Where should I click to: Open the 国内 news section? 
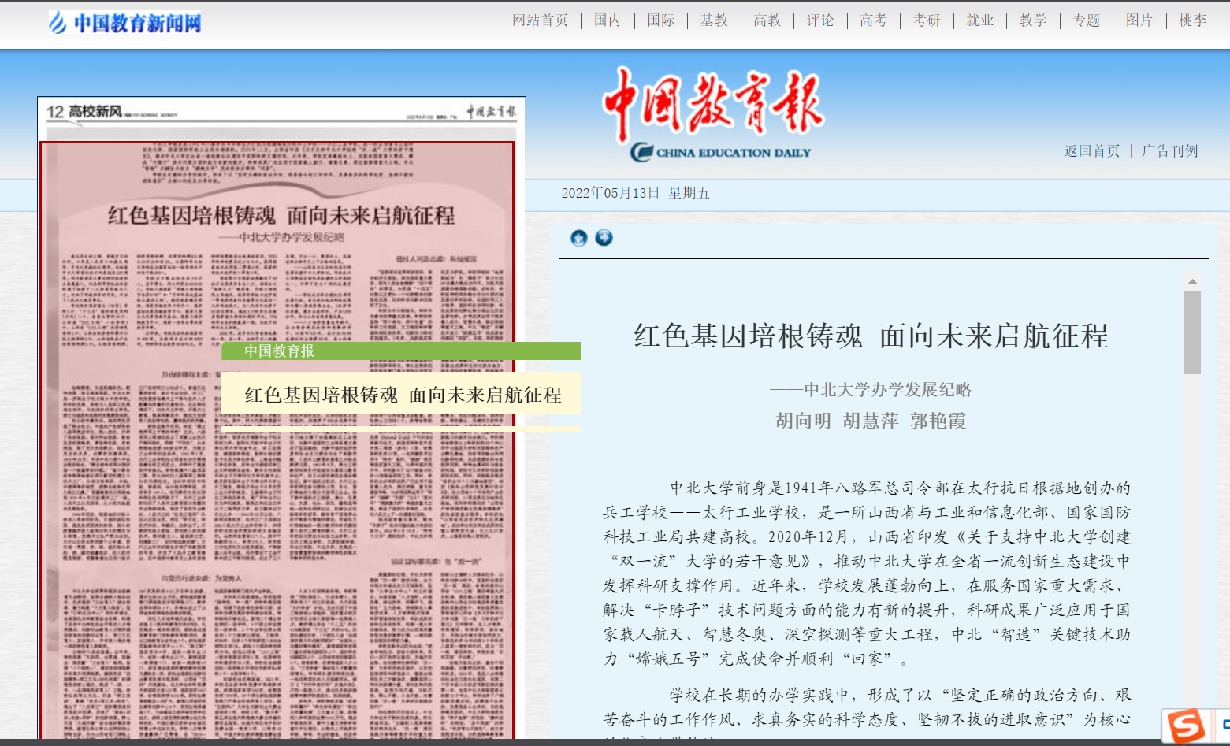[607, 20]
